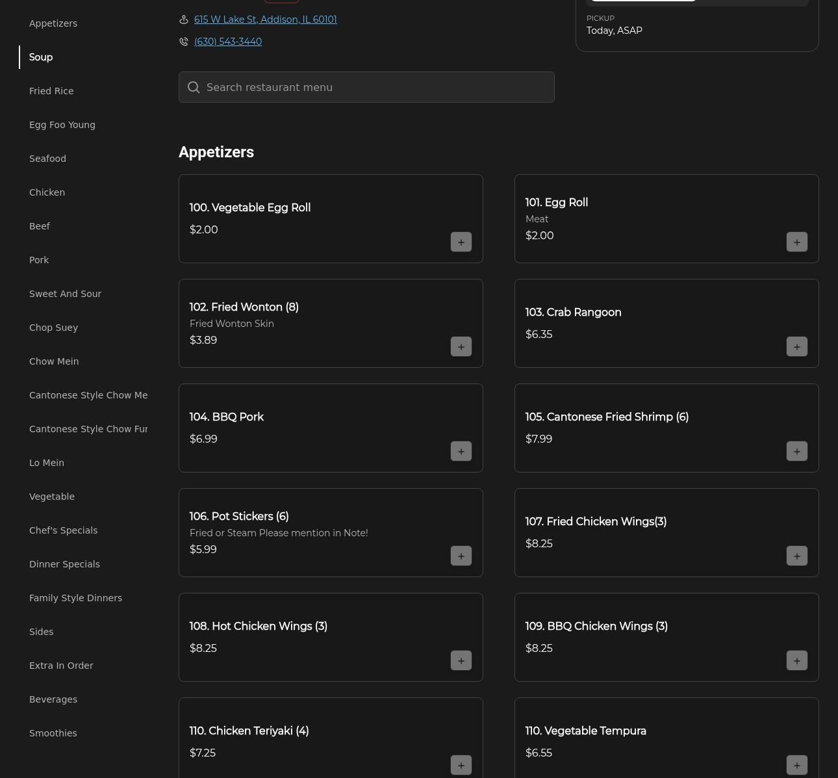
Task: Click plus on Fried Wonton (8)
Action: (x=461, y=346)
